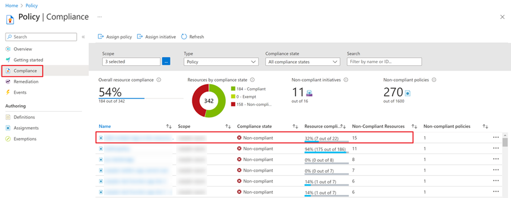Click the donut chart showing 342

[209, 101]
